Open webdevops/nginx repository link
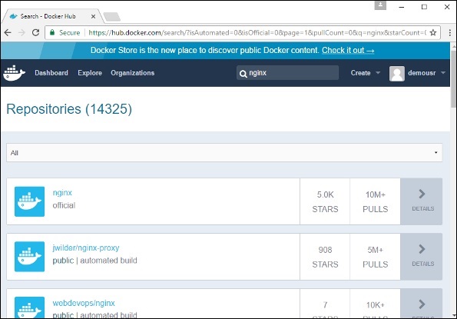Screen dimensions: 457x319 coord(84,304)
